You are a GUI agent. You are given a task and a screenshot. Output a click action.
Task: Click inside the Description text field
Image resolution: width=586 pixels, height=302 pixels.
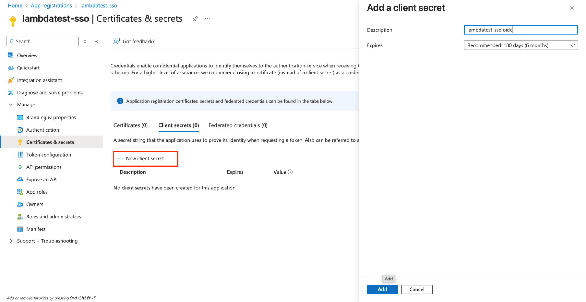[520, 30]
